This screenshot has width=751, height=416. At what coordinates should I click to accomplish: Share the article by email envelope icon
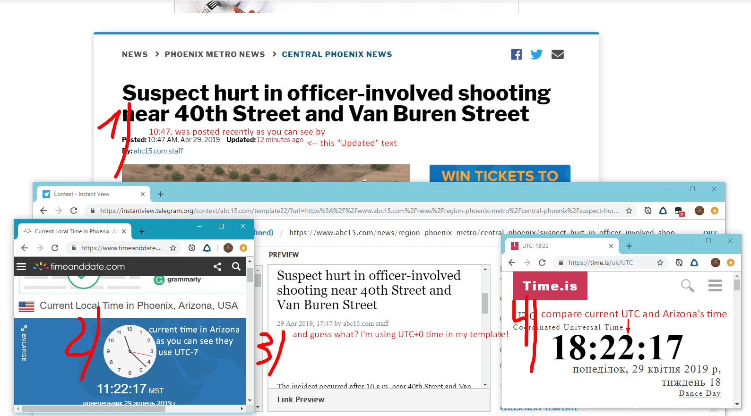click(558, 54)
